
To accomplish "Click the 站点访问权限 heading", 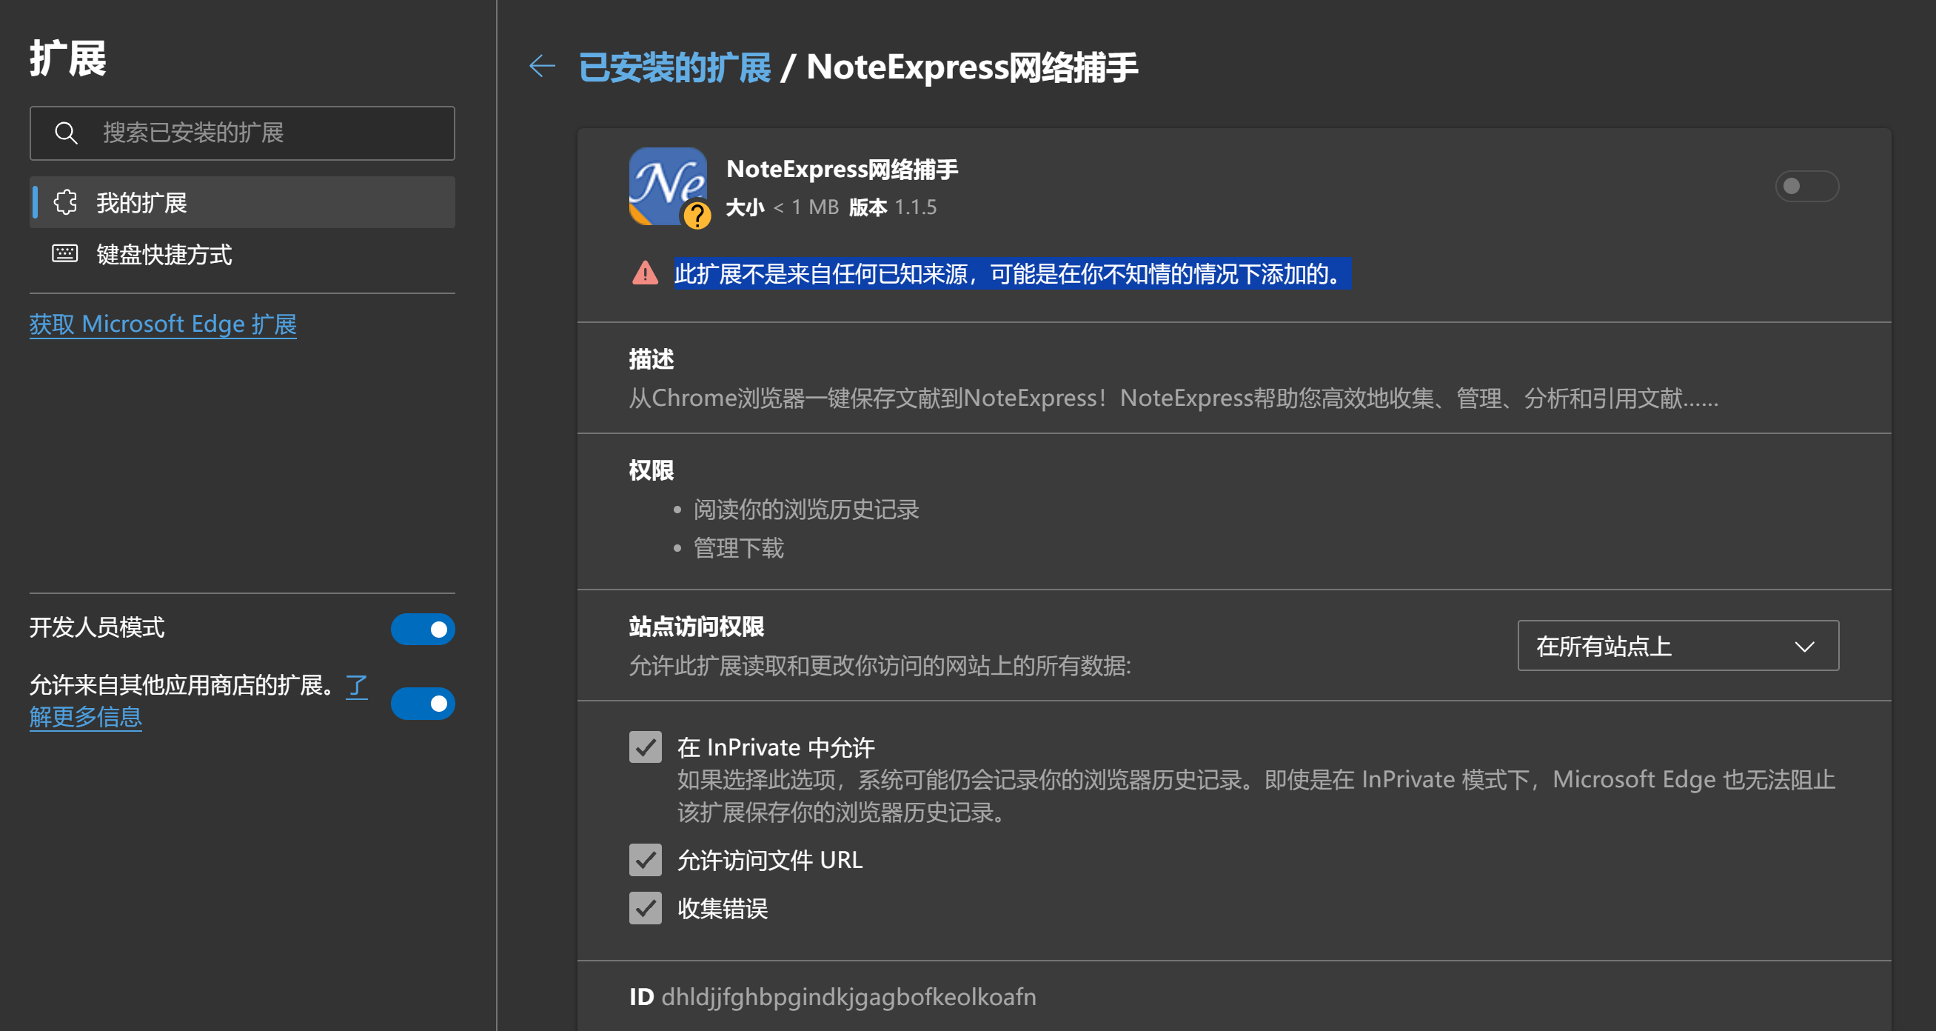I will coord(696,626).
